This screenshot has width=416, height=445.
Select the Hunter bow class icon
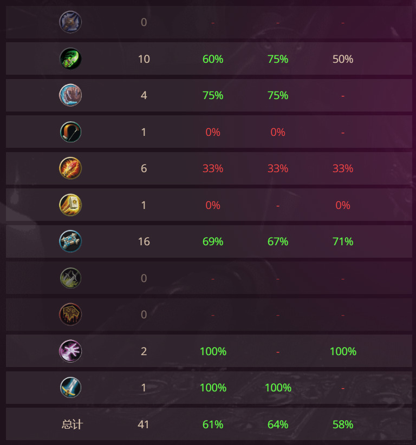(70, 132)
